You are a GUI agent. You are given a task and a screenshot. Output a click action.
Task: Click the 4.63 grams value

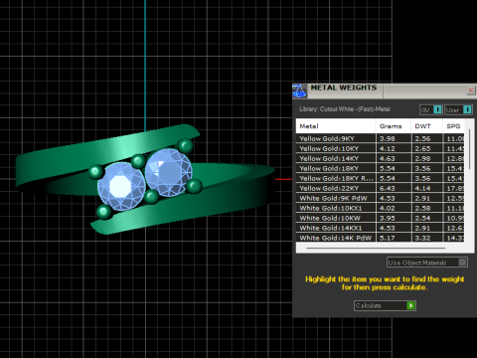coord(388,159)
